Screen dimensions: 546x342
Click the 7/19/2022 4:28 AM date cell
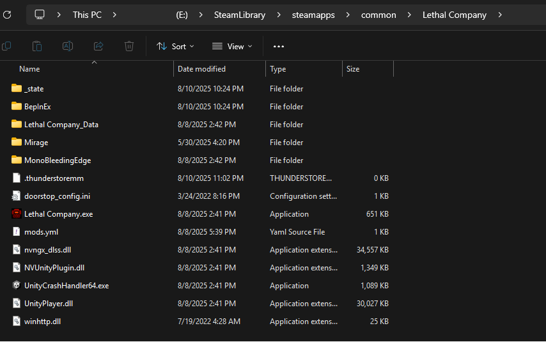(209, 322)
